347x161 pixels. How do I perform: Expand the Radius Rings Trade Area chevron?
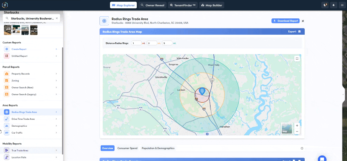(x=56, y=112)
